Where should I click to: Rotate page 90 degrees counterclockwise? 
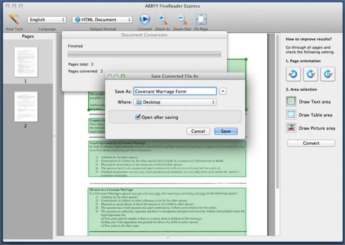click(x=293, y=74)
